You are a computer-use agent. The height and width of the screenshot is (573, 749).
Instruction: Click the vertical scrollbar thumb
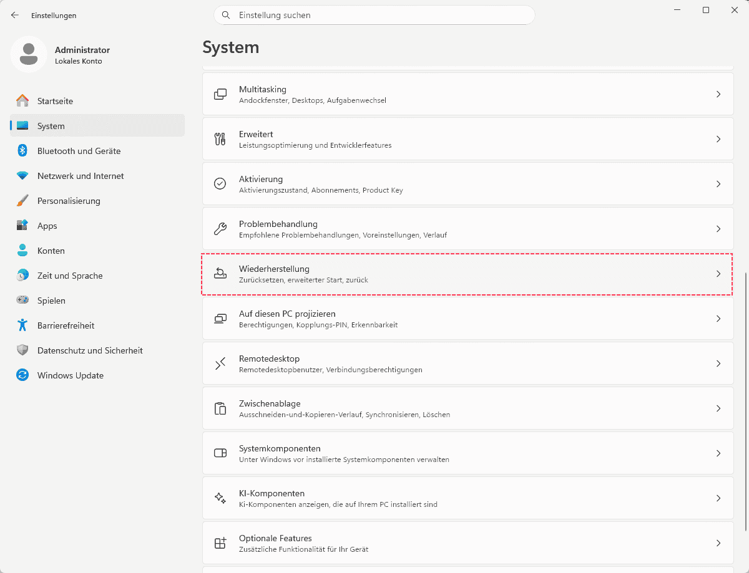[x=746, y=401]
